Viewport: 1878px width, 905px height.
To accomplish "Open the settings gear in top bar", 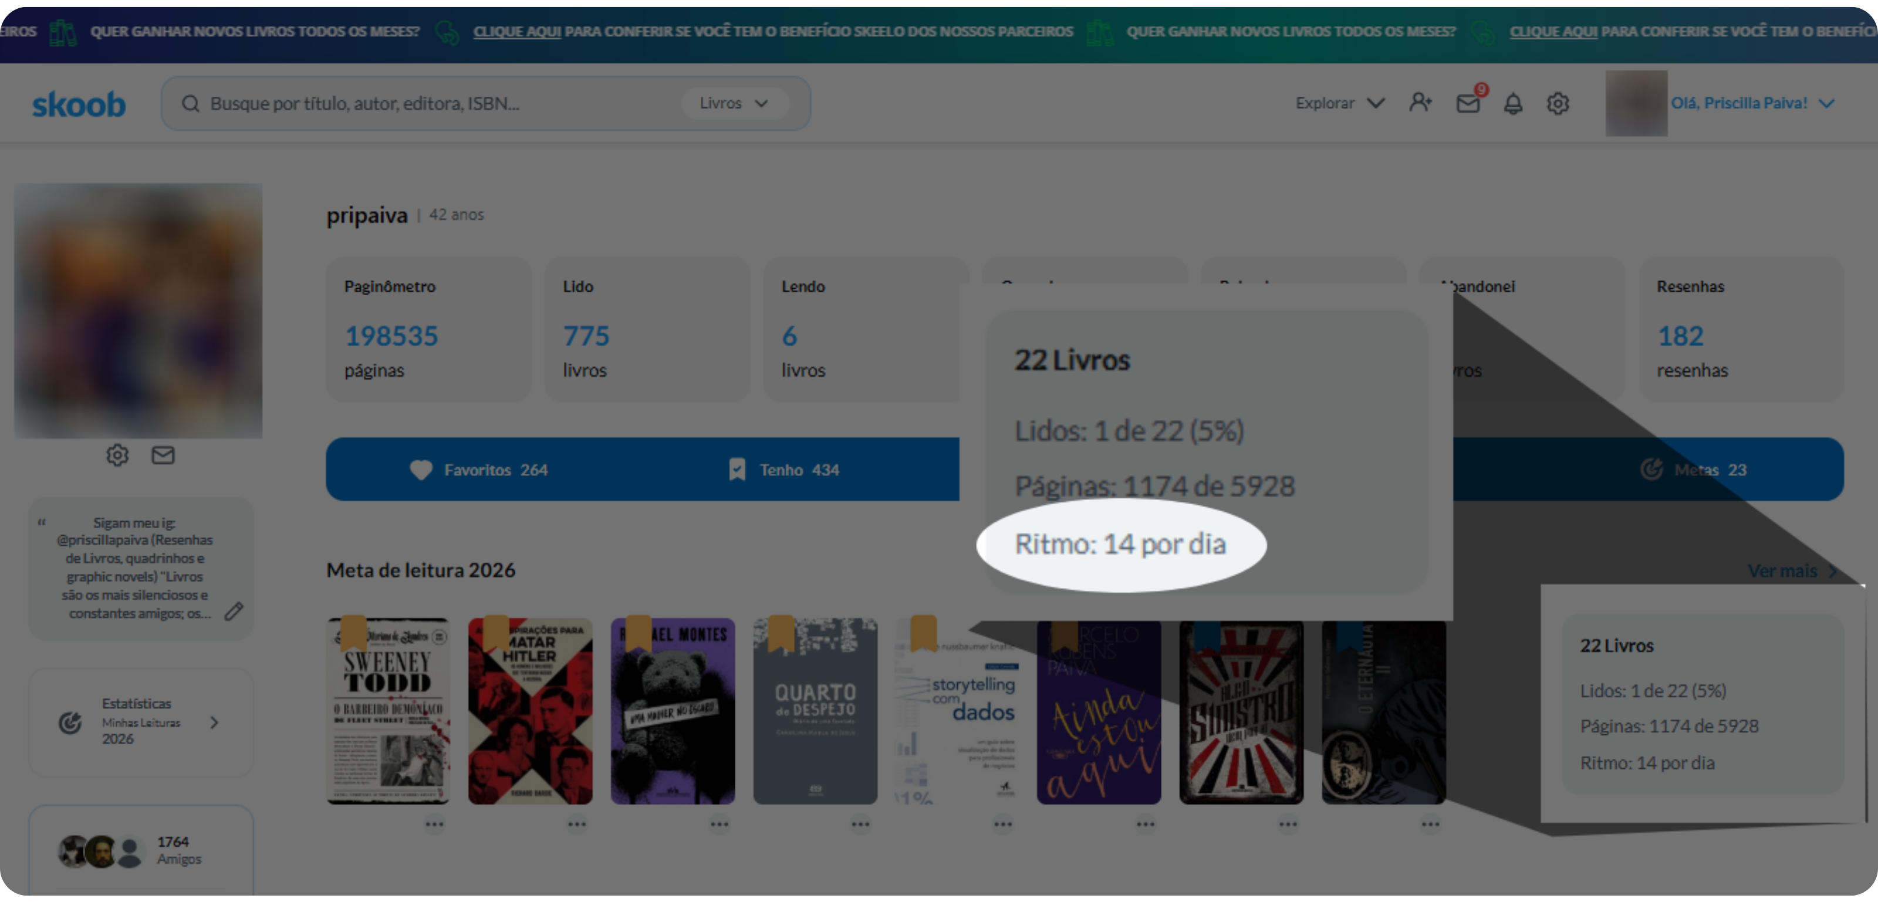I will (1558, 103).
